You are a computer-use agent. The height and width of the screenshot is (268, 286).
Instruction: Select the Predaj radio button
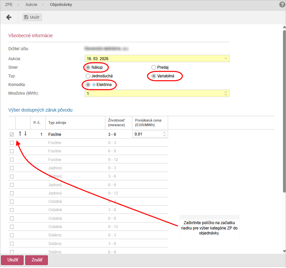[x=154, y=67]
